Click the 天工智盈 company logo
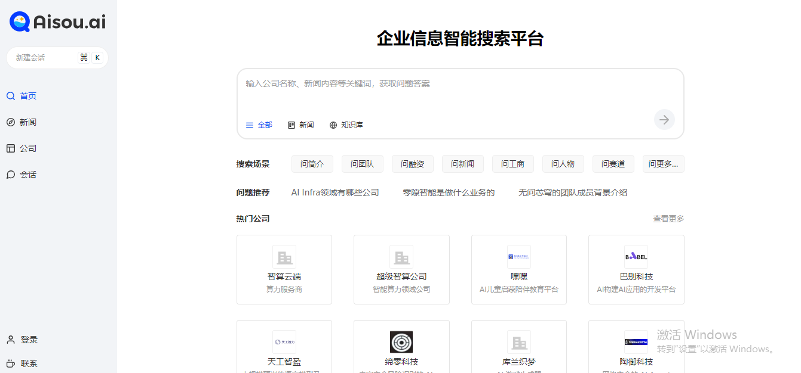Image resolution: width=801 pixels, height=373 pixels. (284, 342)
